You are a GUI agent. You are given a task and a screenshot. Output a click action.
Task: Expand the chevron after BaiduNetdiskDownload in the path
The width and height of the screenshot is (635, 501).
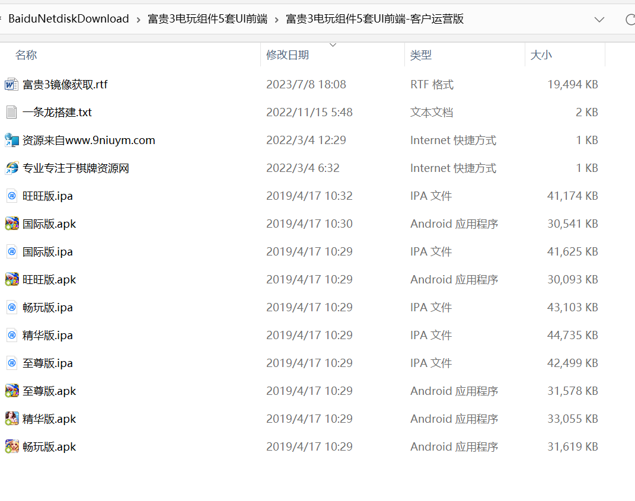click(138, 19)
